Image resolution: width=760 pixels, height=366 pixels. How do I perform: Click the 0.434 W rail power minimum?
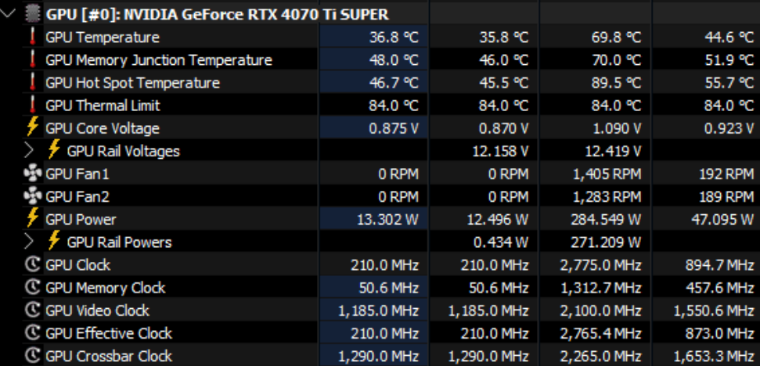pos(501,242)
